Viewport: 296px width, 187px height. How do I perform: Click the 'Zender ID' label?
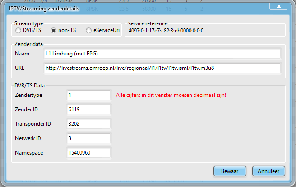(27, 109)
